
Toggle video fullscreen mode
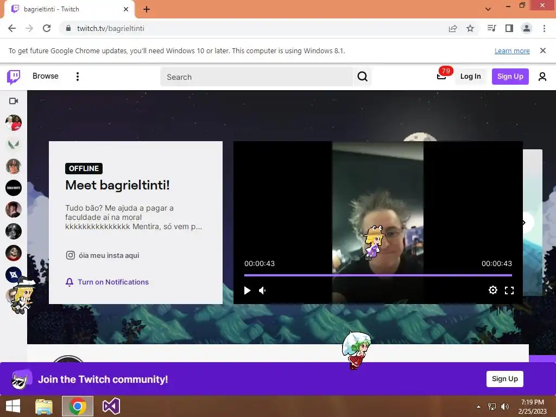(509, 290)
